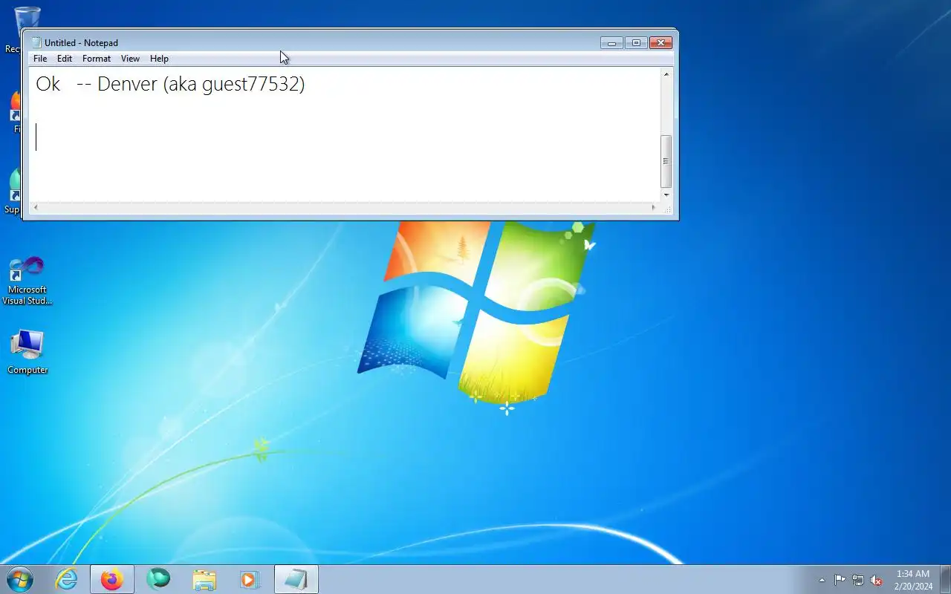
Task: Close the Untitled Notepad window
Action: coord(660,43)
